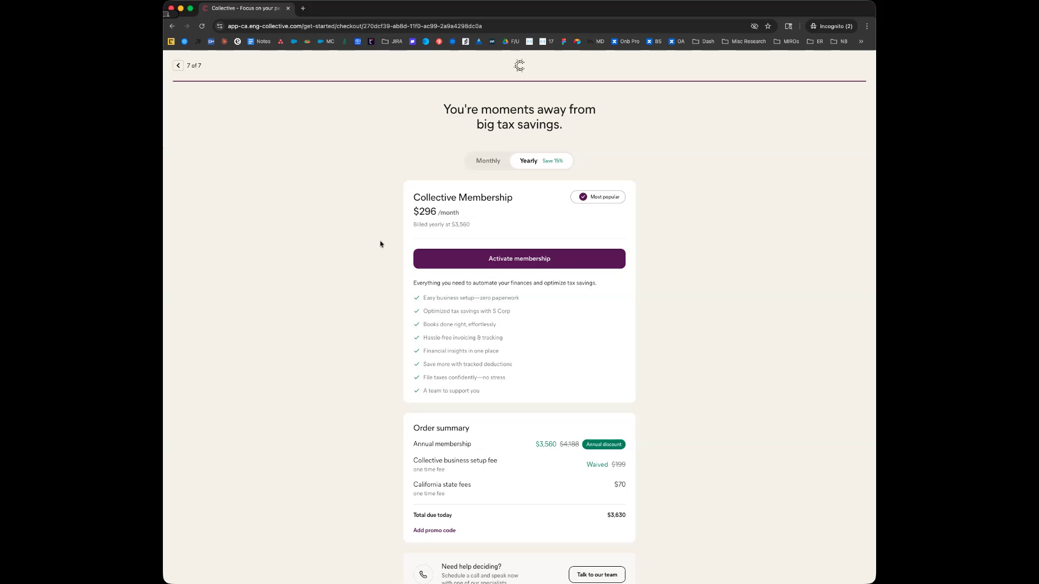Open the Chrome three-dot menu
The width and height of the screenshot is (1039, 584).
pyautogui.click(x=867, y=26)
